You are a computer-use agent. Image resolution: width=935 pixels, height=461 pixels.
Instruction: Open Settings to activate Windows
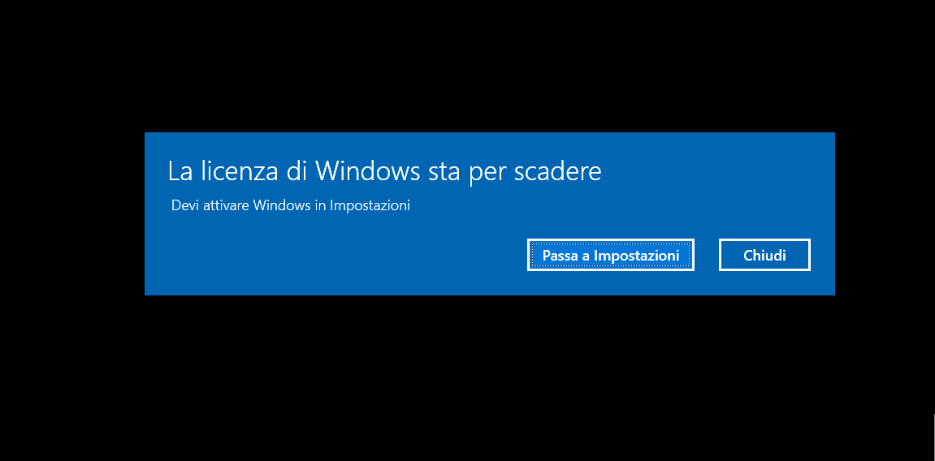pos(611,255)
